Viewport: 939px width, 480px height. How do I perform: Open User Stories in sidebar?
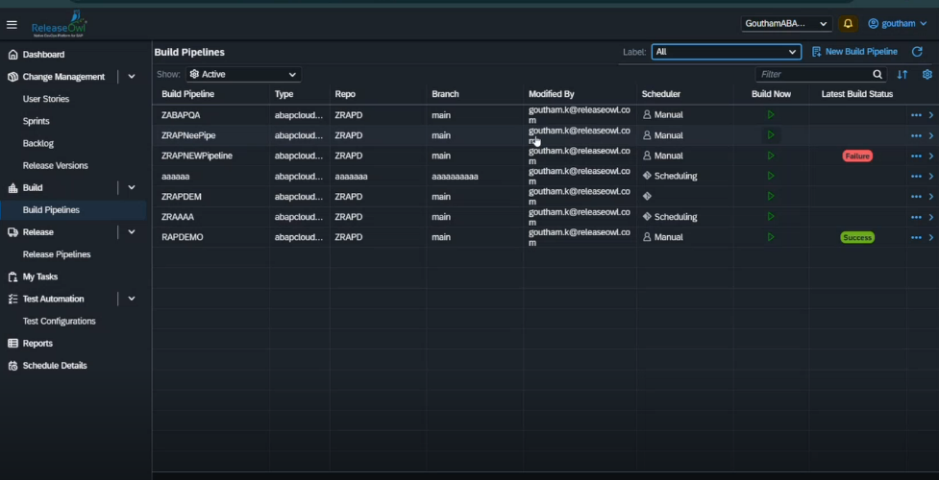click(x=46, y=99)
